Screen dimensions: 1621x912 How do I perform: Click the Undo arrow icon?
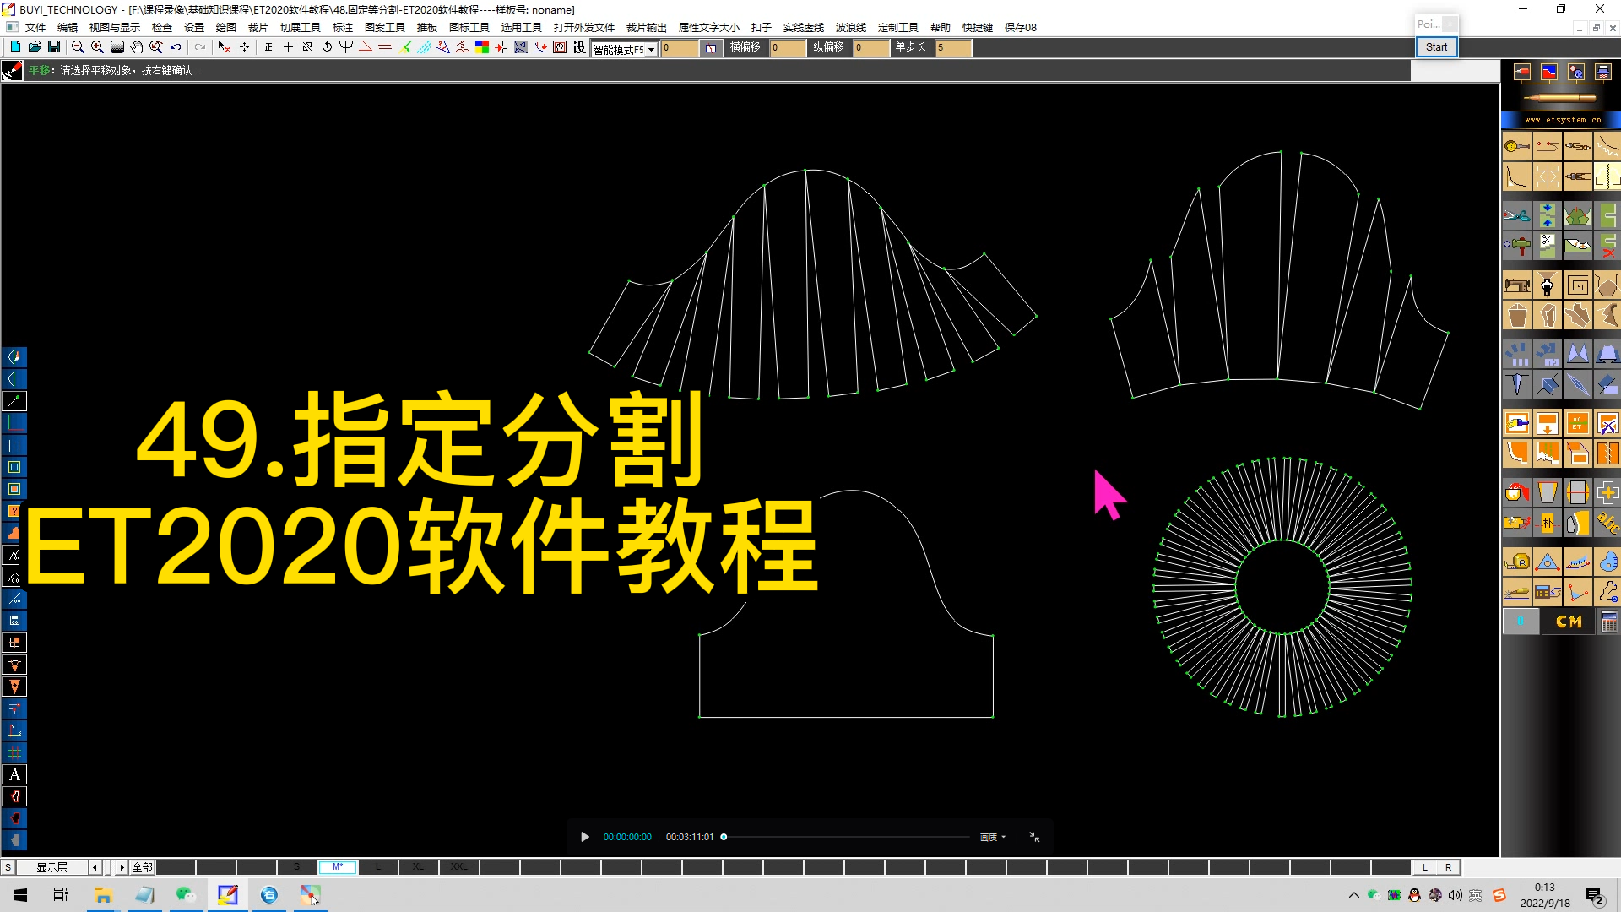pos(176,47)
